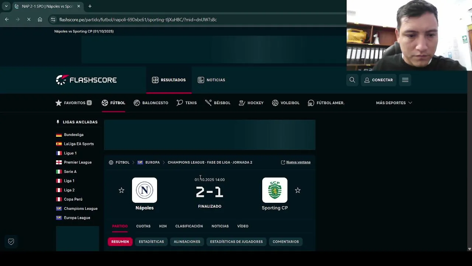
Task: Switch to the Vídeo tab
Action: 243,226
